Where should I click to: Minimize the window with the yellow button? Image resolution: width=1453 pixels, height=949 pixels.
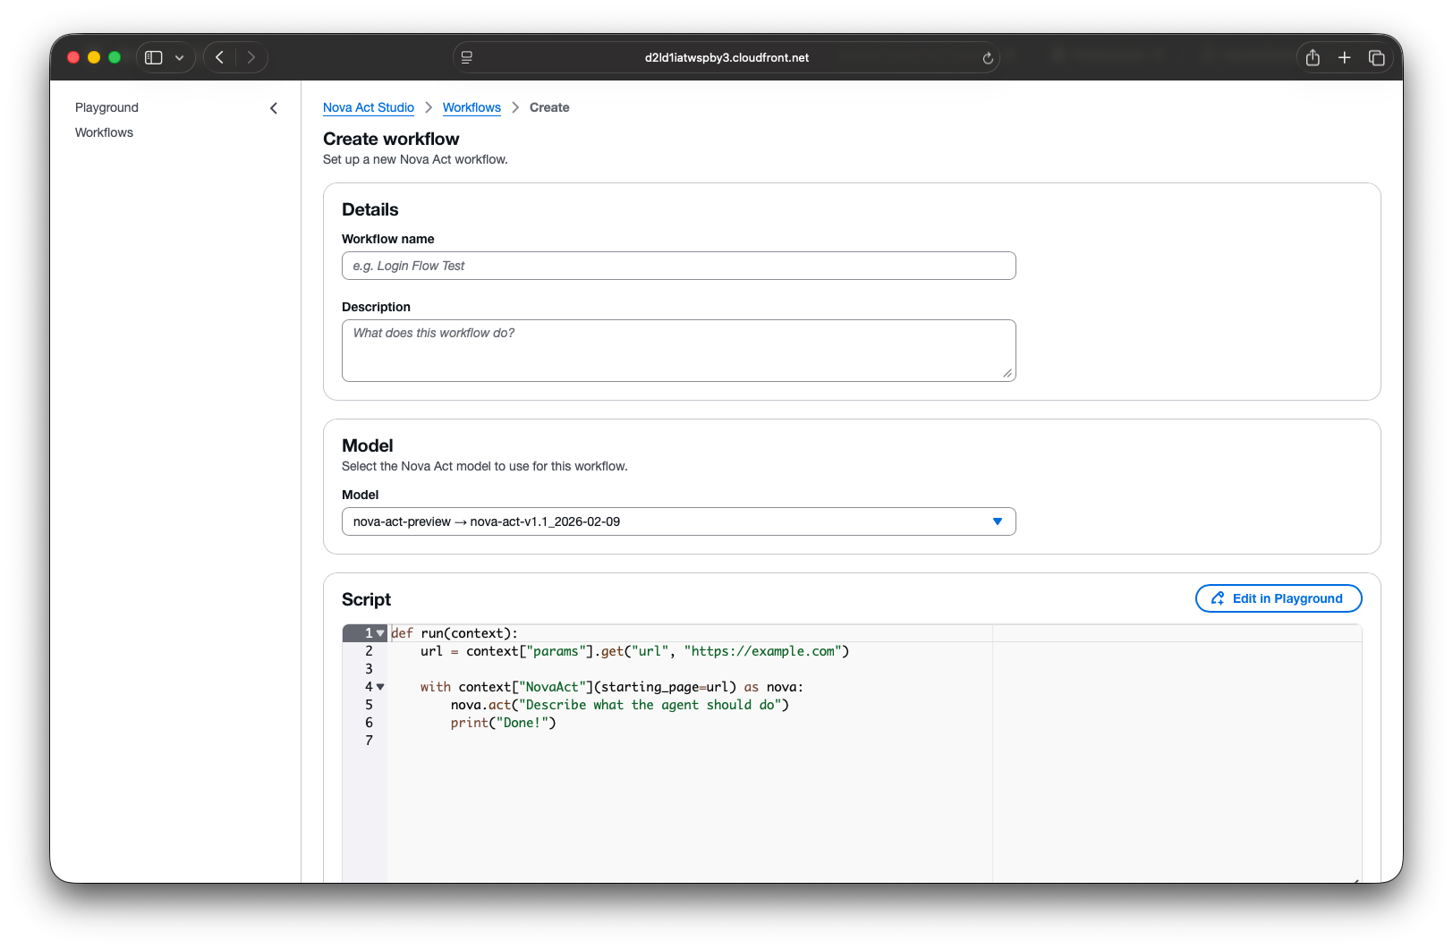click(x=94, y=57)
